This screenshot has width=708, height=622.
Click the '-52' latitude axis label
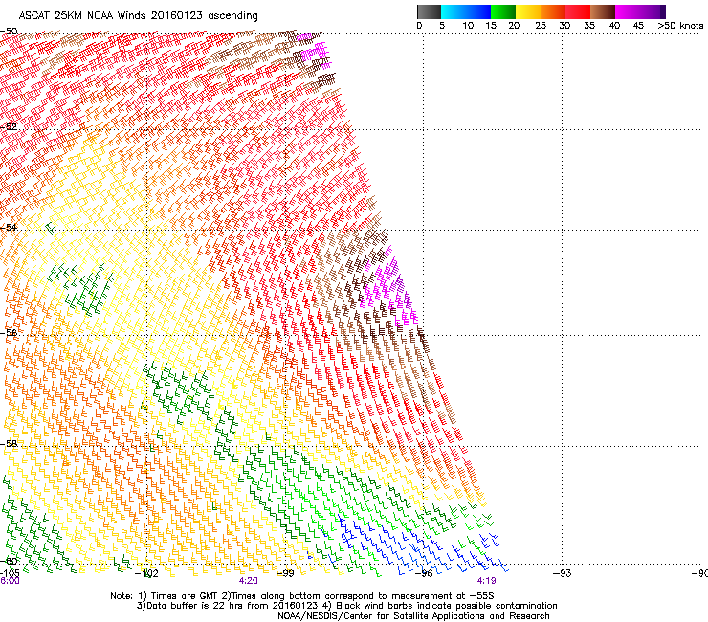tap(9, 127)
